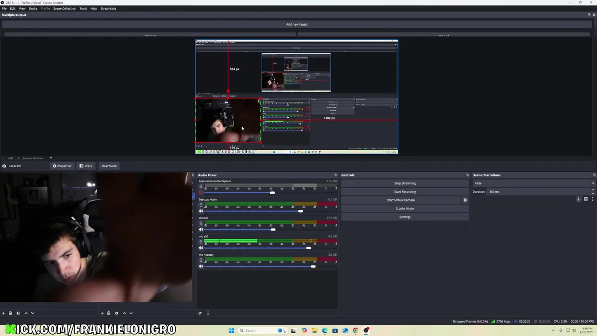Screen dimensions: 597x336
Task: Open Google Chrome from taskbar
Action: point(355,330)
